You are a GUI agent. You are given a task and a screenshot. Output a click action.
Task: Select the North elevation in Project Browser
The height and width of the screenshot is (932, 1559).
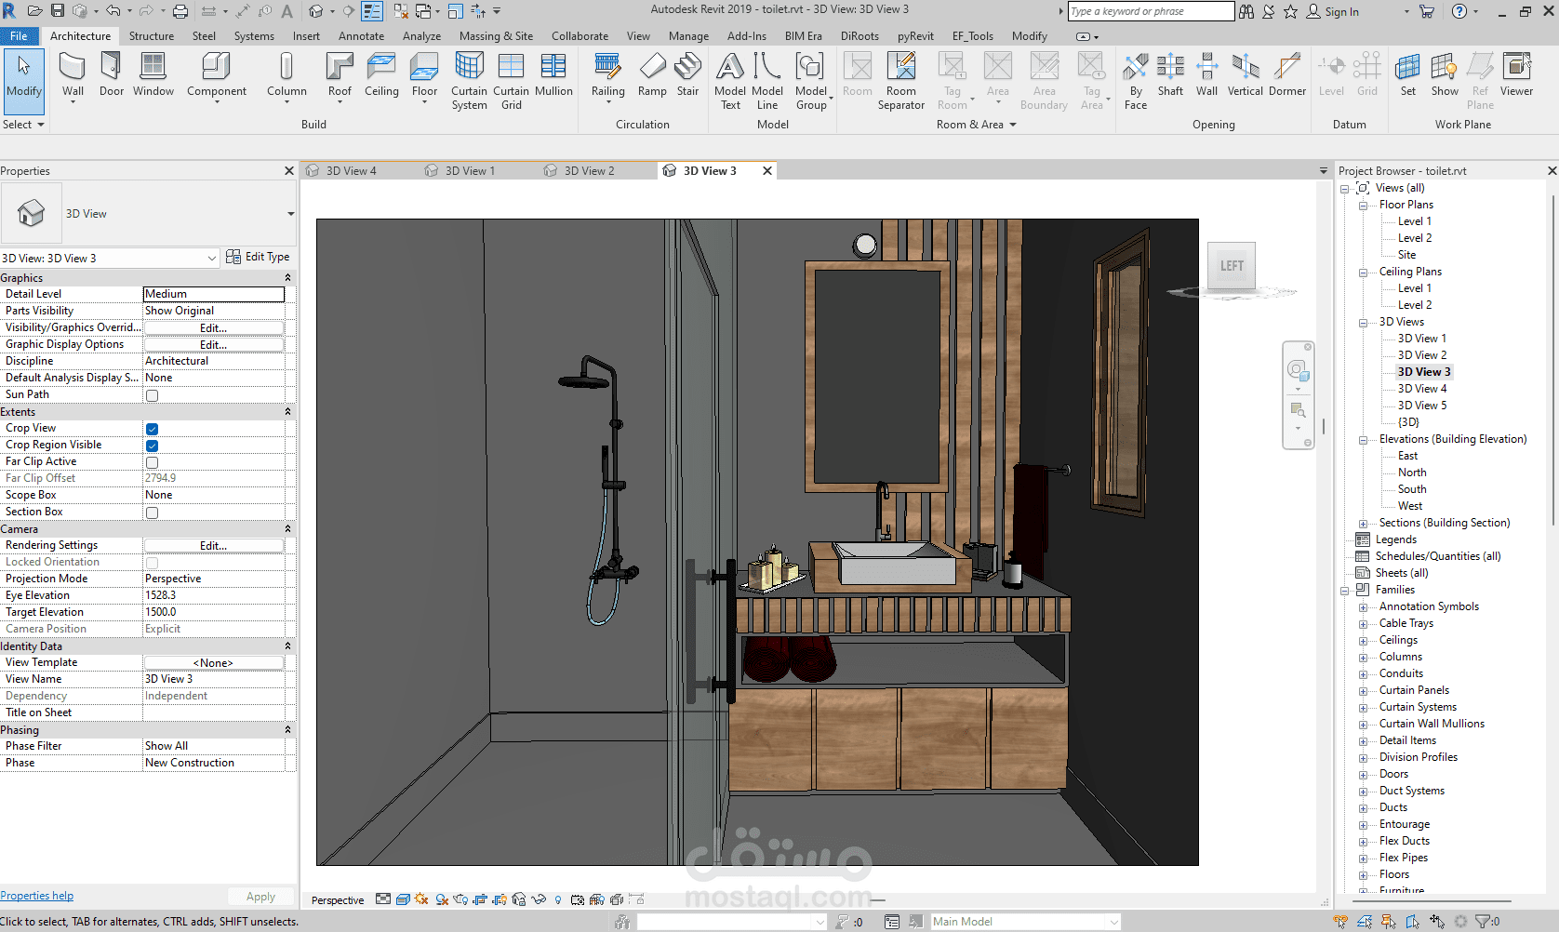coord(1411,473)
